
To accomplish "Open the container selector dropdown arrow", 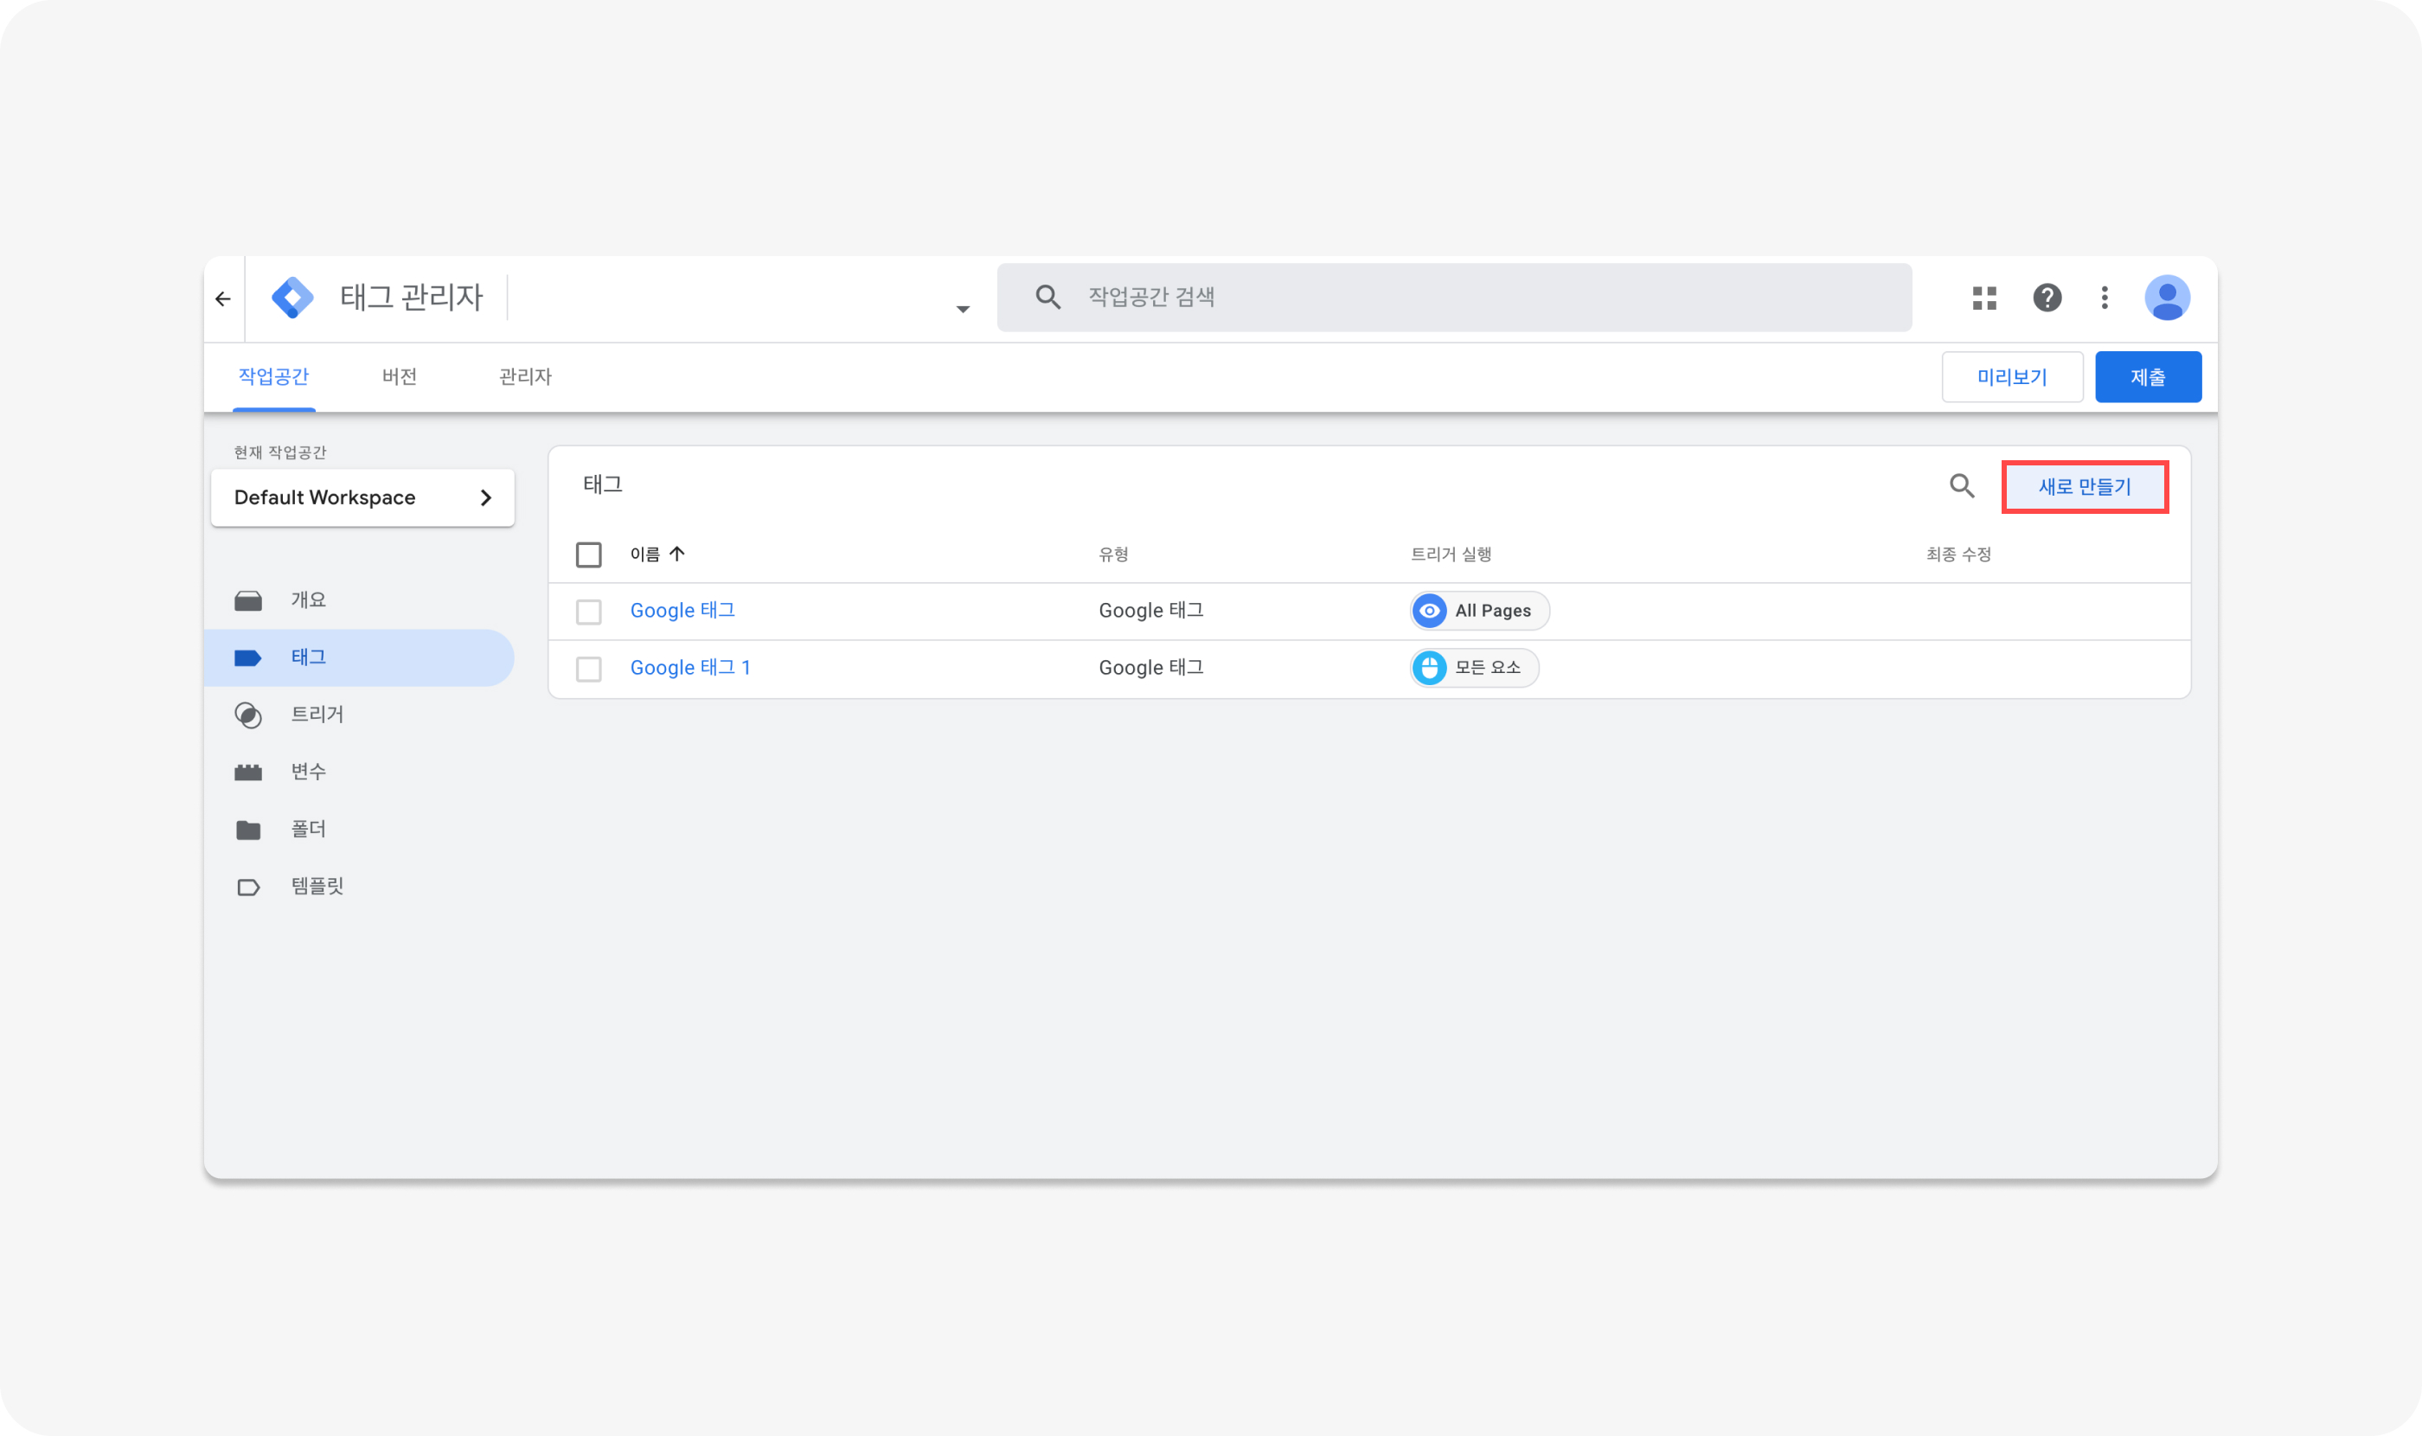I will pos(962,310).
